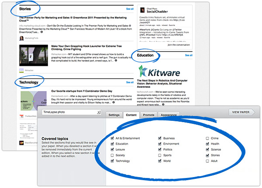Screen dimensions: 262x188
Task: Open the Robotics And Computer Vision article
Action: pos(162,84)
